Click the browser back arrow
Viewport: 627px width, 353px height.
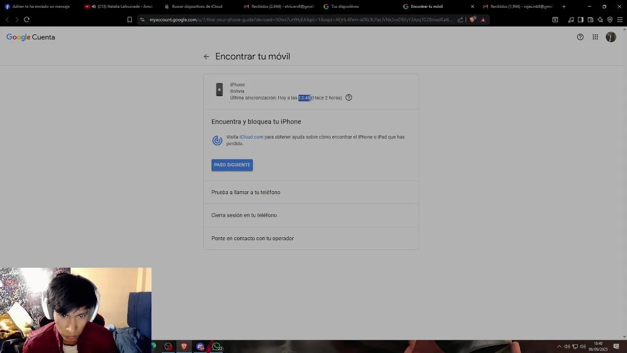click(7, 20)
